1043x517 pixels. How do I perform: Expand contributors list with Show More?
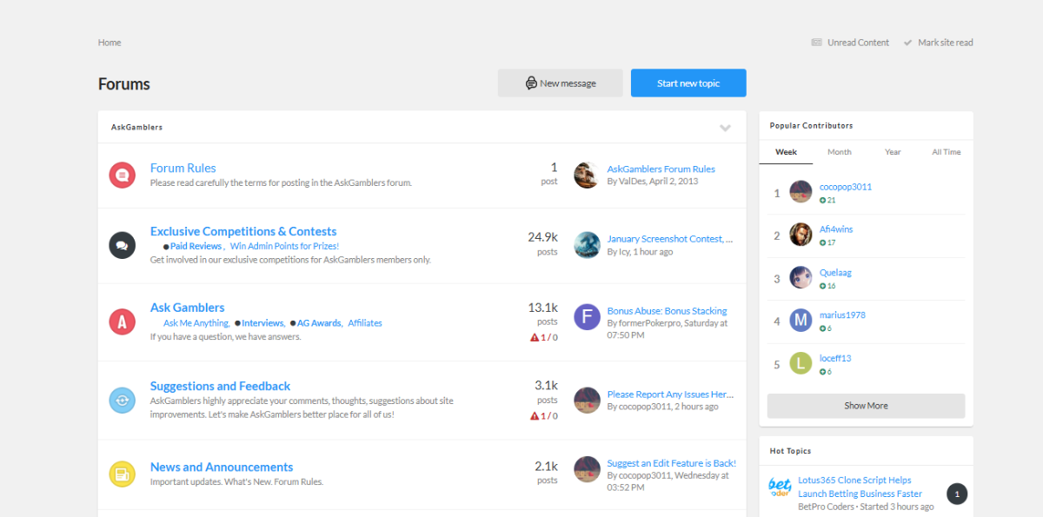pyautogui.click(x=866, y=406)
